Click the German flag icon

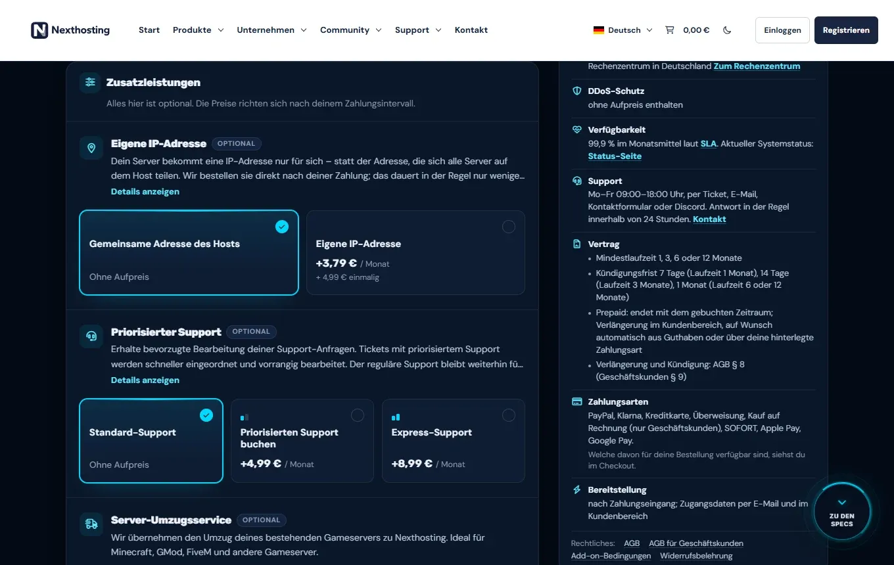pyautogui.click(x=599, y=30)
